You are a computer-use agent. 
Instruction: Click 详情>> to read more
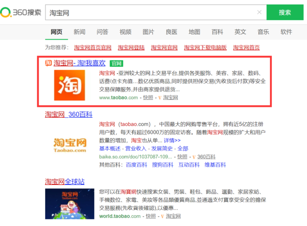pos(172,140)
